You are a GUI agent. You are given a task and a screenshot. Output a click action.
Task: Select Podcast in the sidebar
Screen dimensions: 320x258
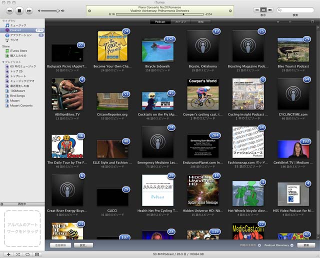[22, 30]
